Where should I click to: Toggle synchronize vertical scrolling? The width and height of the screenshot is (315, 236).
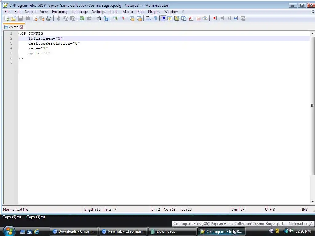[132, 18]
